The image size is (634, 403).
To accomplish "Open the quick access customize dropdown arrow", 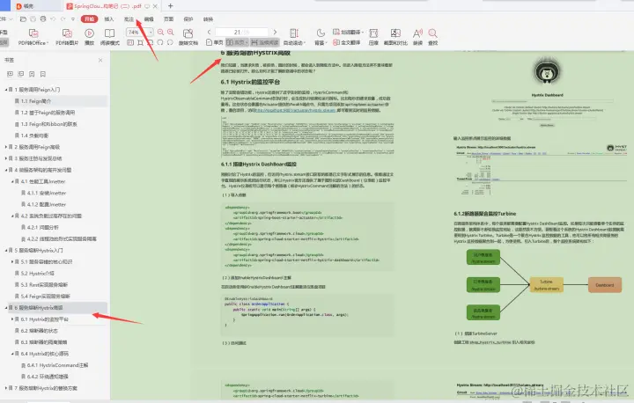I will (73, 19).
